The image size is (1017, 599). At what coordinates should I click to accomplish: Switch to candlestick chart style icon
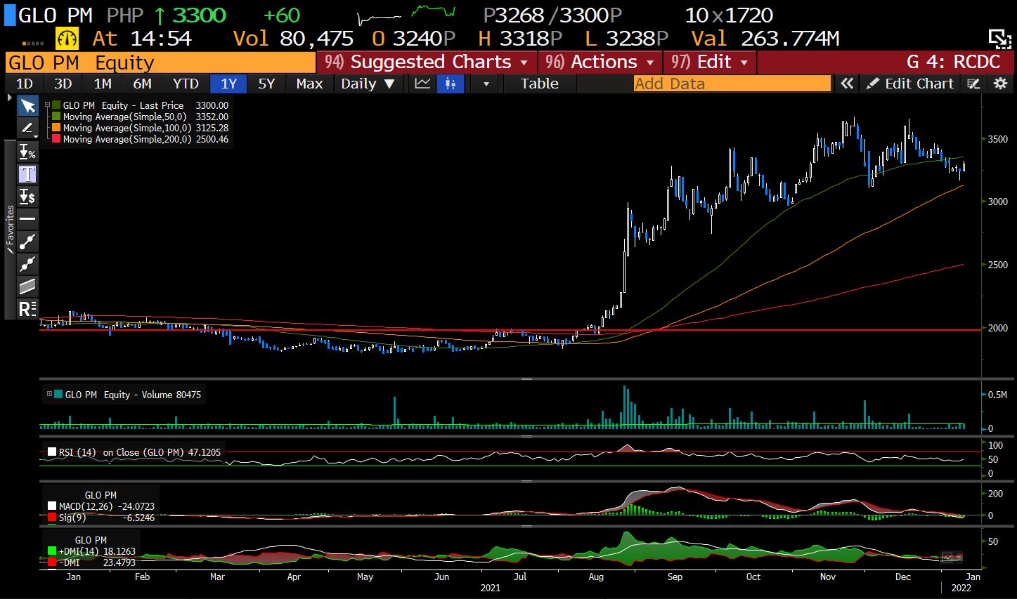click(451, 84)
